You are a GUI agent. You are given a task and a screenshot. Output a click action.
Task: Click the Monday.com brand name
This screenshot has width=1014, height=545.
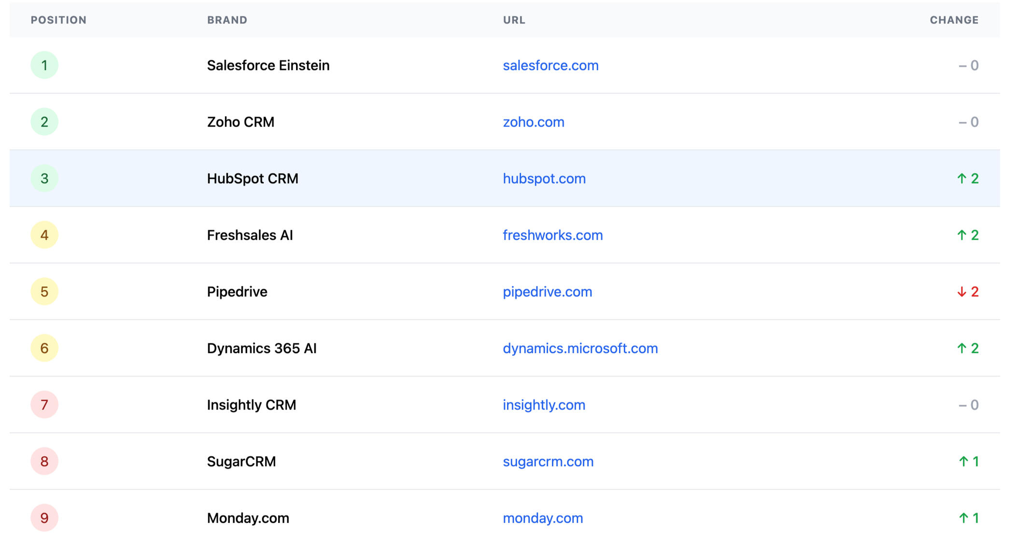tap(248, 518)
